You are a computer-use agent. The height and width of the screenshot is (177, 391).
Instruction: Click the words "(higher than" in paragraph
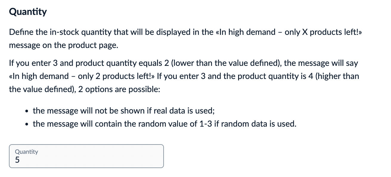coord(337,76)
